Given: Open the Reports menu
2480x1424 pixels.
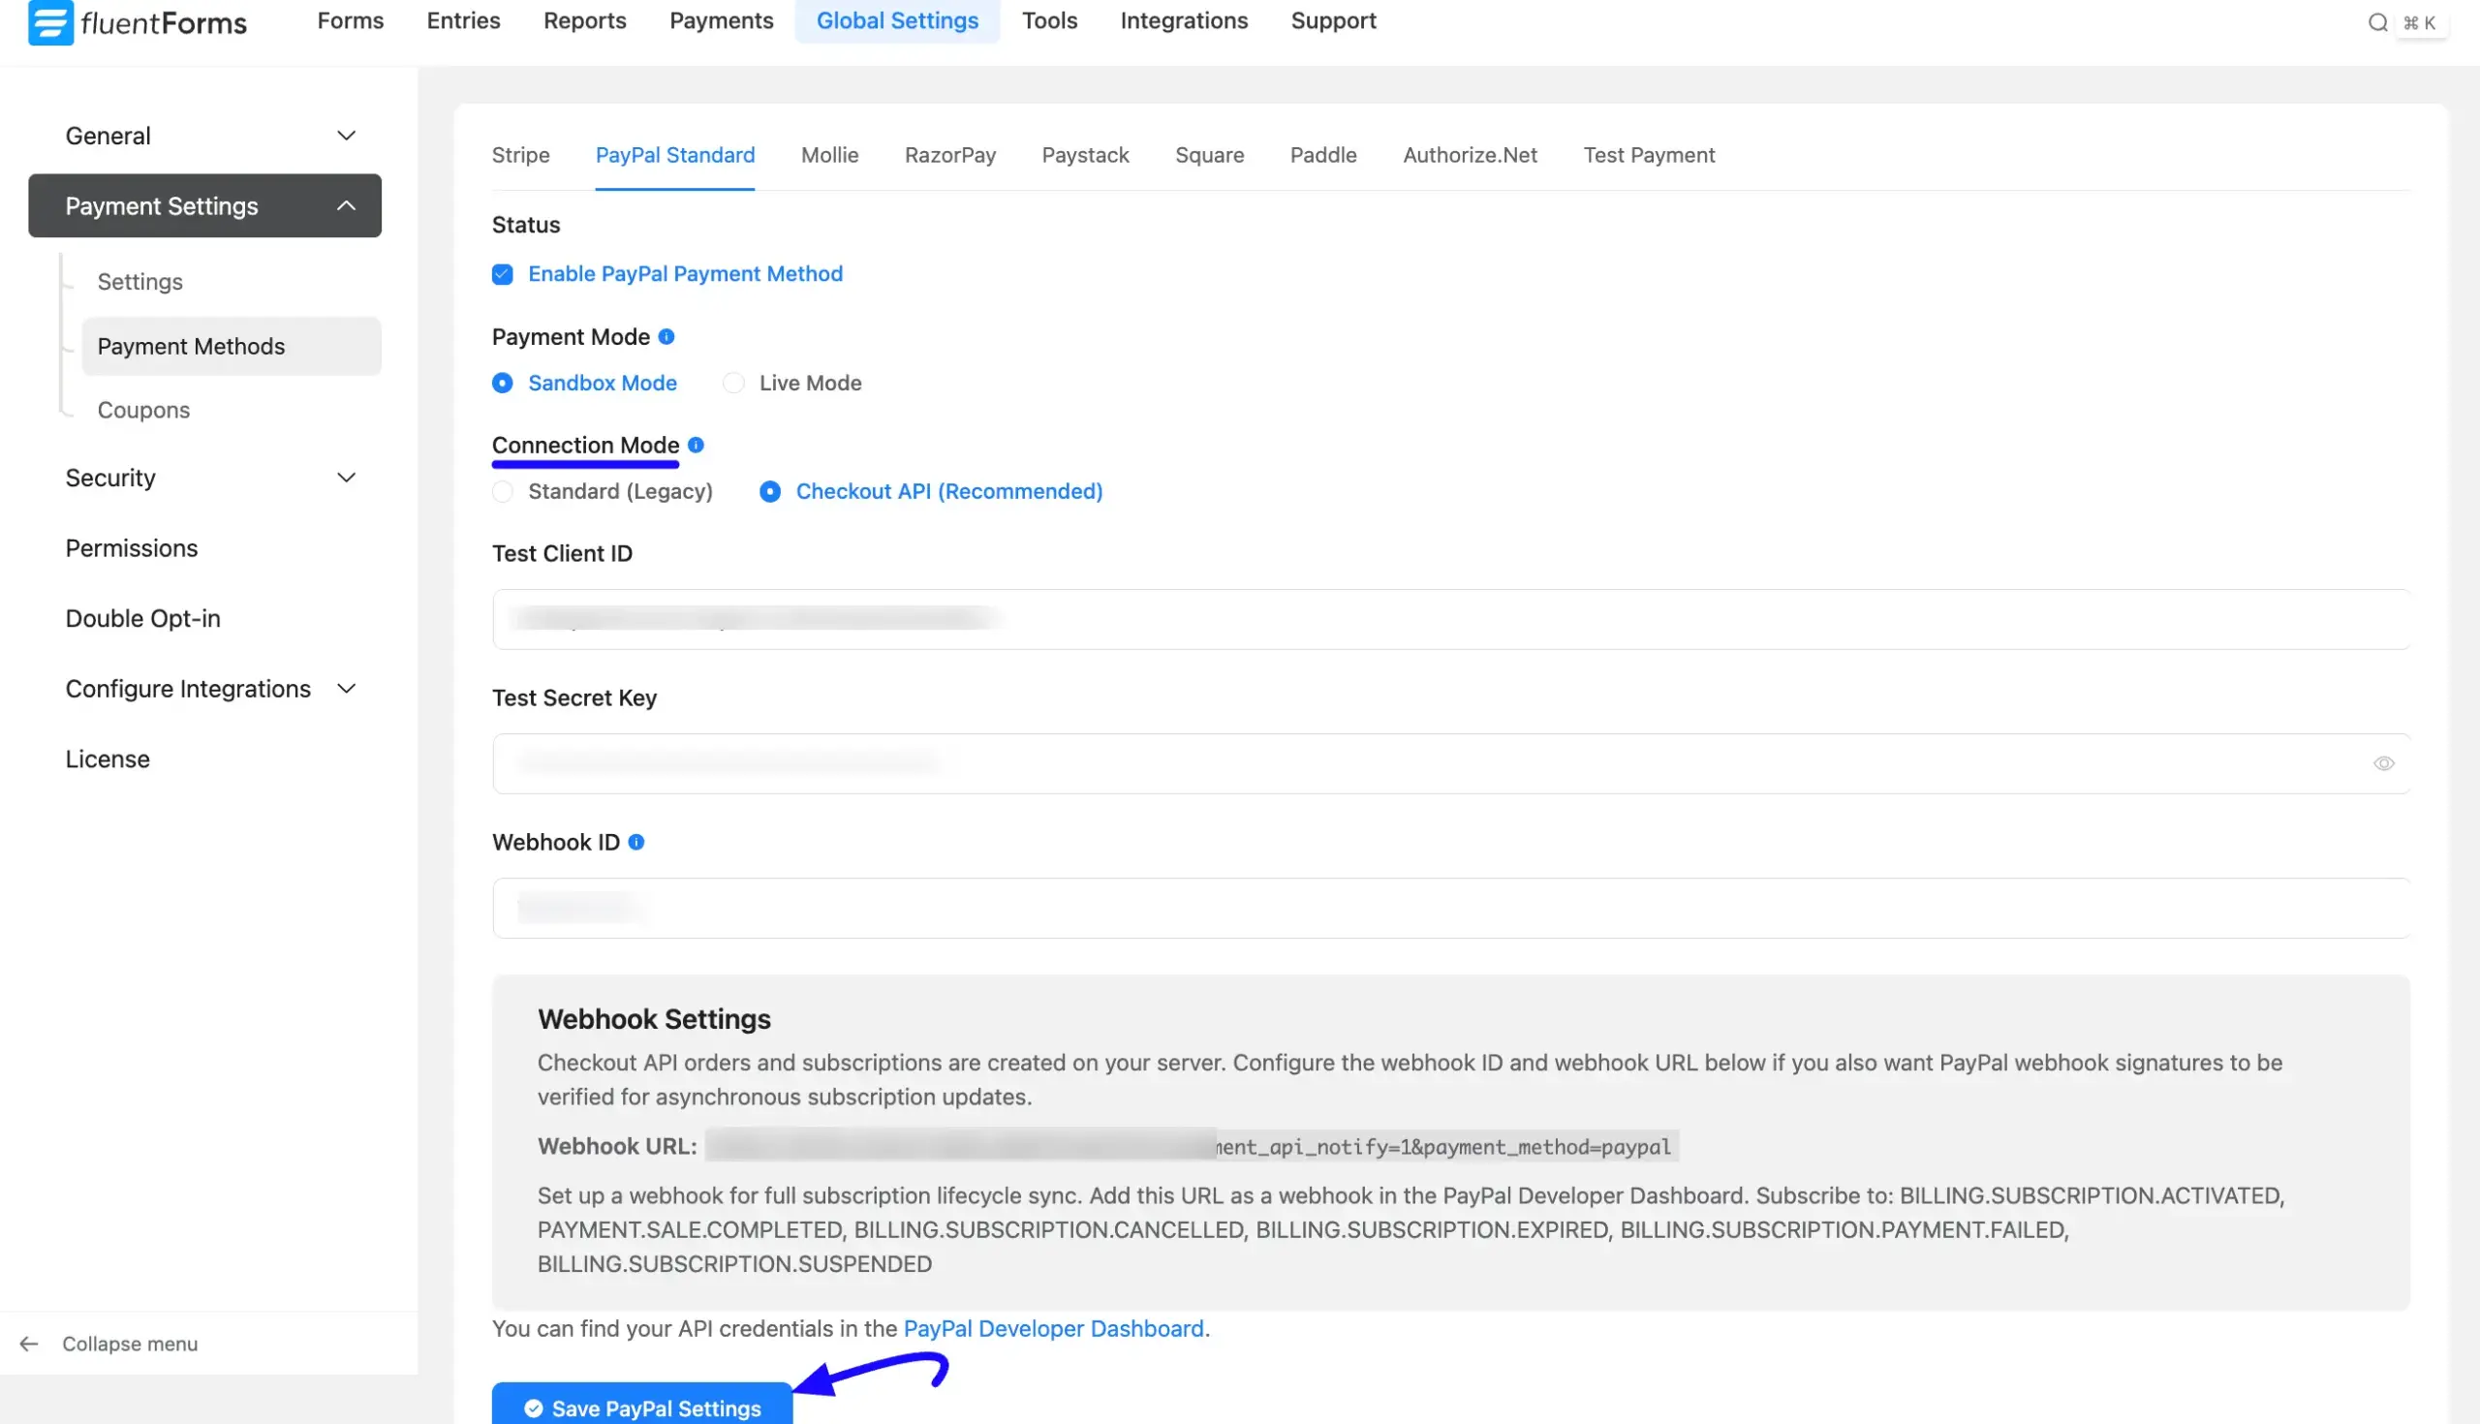Looking at the screenshot, I should point(585,20).
